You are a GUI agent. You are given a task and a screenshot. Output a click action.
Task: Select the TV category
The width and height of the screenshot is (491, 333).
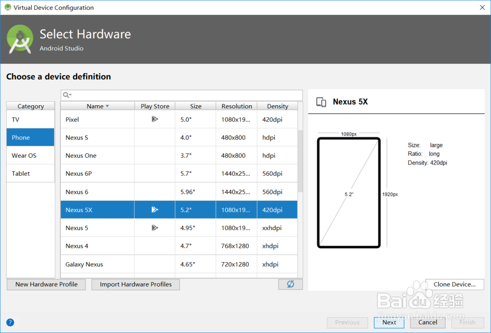coord(30,119)
